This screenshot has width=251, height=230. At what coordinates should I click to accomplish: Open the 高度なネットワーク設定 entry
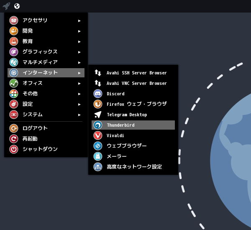click(133, 167)
